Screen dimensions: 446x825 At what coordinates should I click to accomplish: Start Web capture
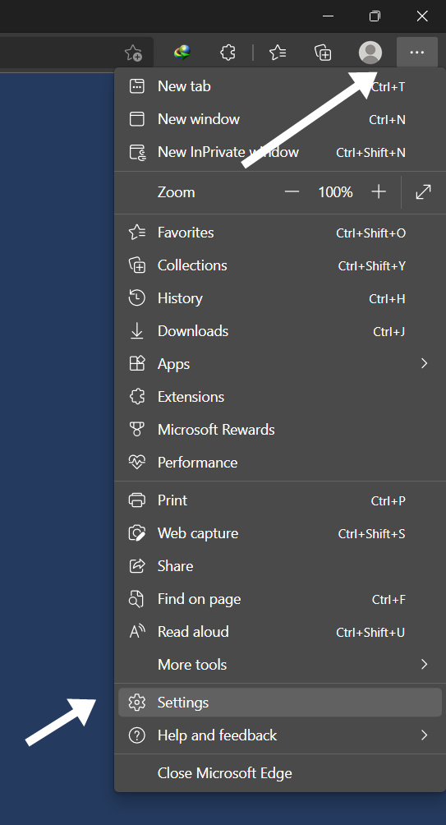tap(280, 533)
